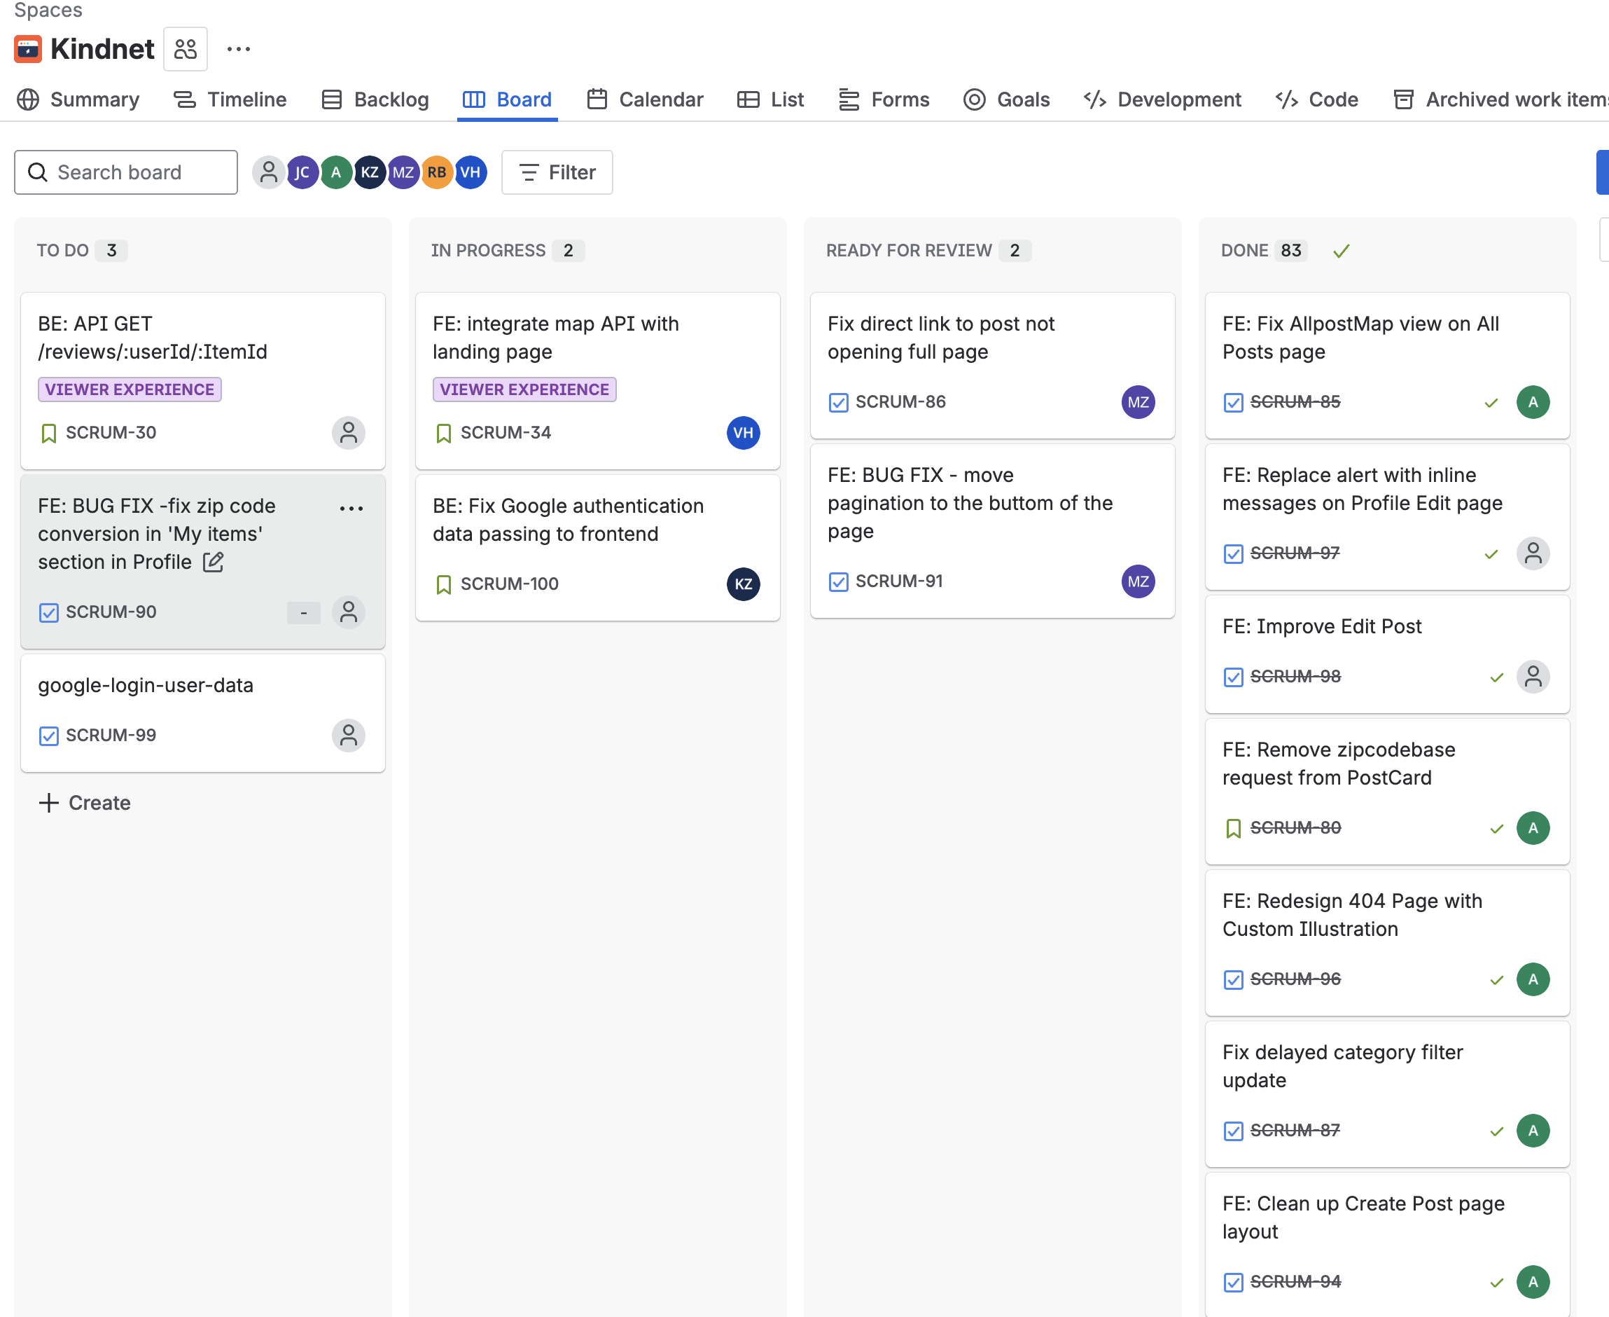Select the unassigned person avatar filter
Viewport: 1609px width, 1317px height.
coord(269,172)
